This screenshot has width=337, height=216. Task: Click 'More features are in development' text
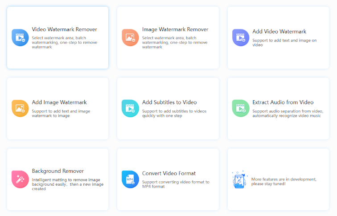[284, 181]
